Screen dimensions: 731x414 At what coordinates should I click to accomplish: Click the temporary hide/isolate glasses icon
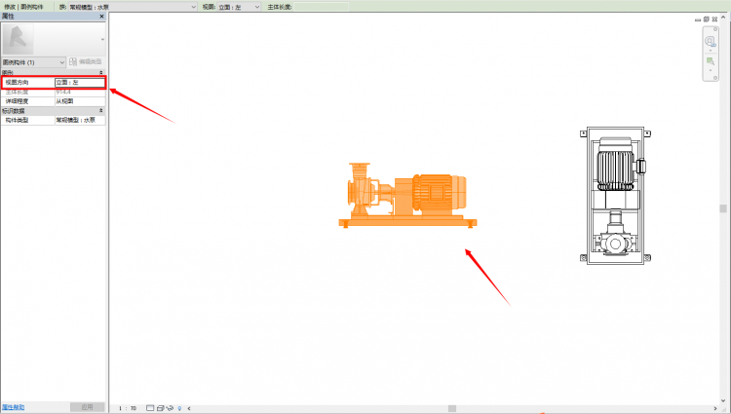170,408
